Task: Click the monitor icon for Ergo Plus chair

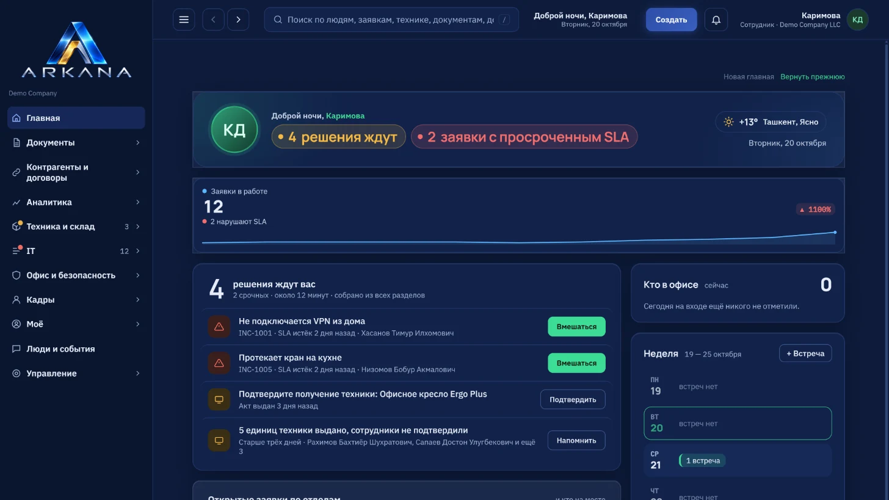Action: [219, 399]
